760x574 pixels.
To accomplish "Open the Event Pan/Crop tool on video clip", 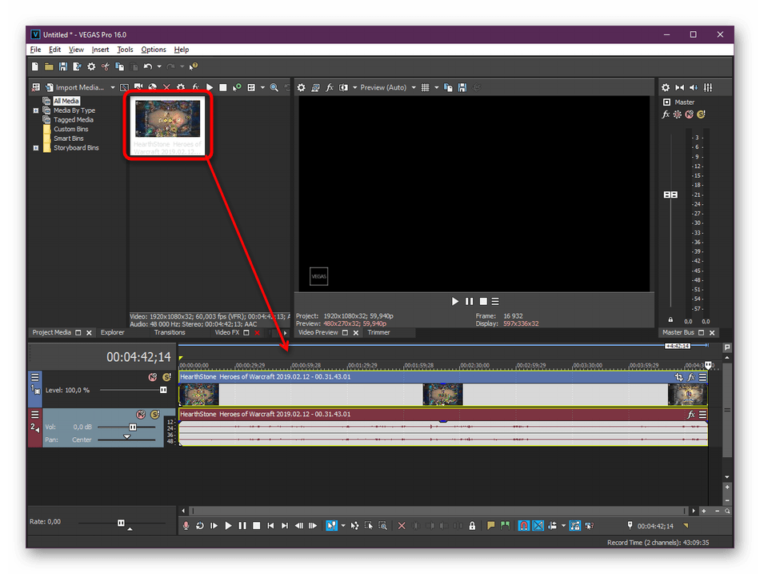I will pos(679,377).
